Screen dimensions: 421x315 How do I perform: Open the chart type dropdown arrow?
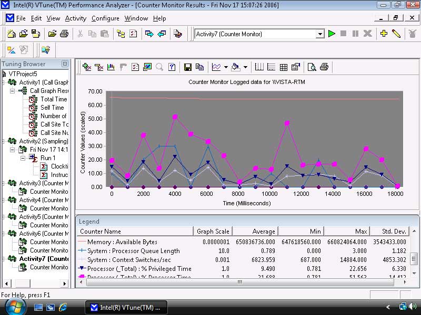coord(226,67)
